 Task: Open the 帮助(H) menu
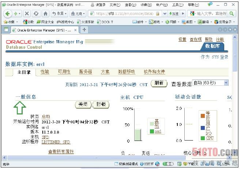coord(193,5)
